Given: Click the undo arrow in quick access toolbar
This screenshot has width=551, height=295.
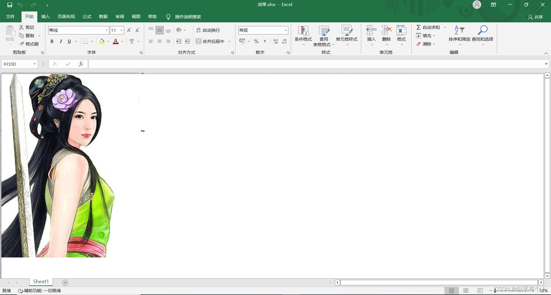Looking at the screenshot, I should pyautogui.click(x=20, y=5).
